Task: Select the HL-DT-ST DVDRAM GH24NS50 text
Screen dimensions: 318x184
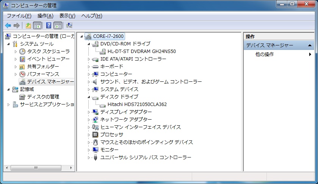Action: tap(141, 51)
